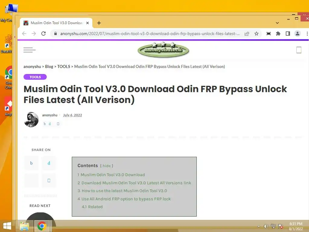
Task: Jump to 'Muslim Odin Tool V3.0 Download'
Action: (111, 175)
